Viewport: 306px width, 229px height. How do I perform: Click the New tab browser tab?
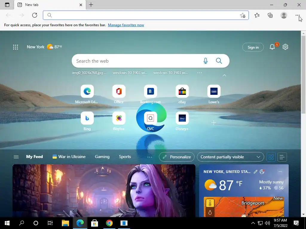(50, 5)
